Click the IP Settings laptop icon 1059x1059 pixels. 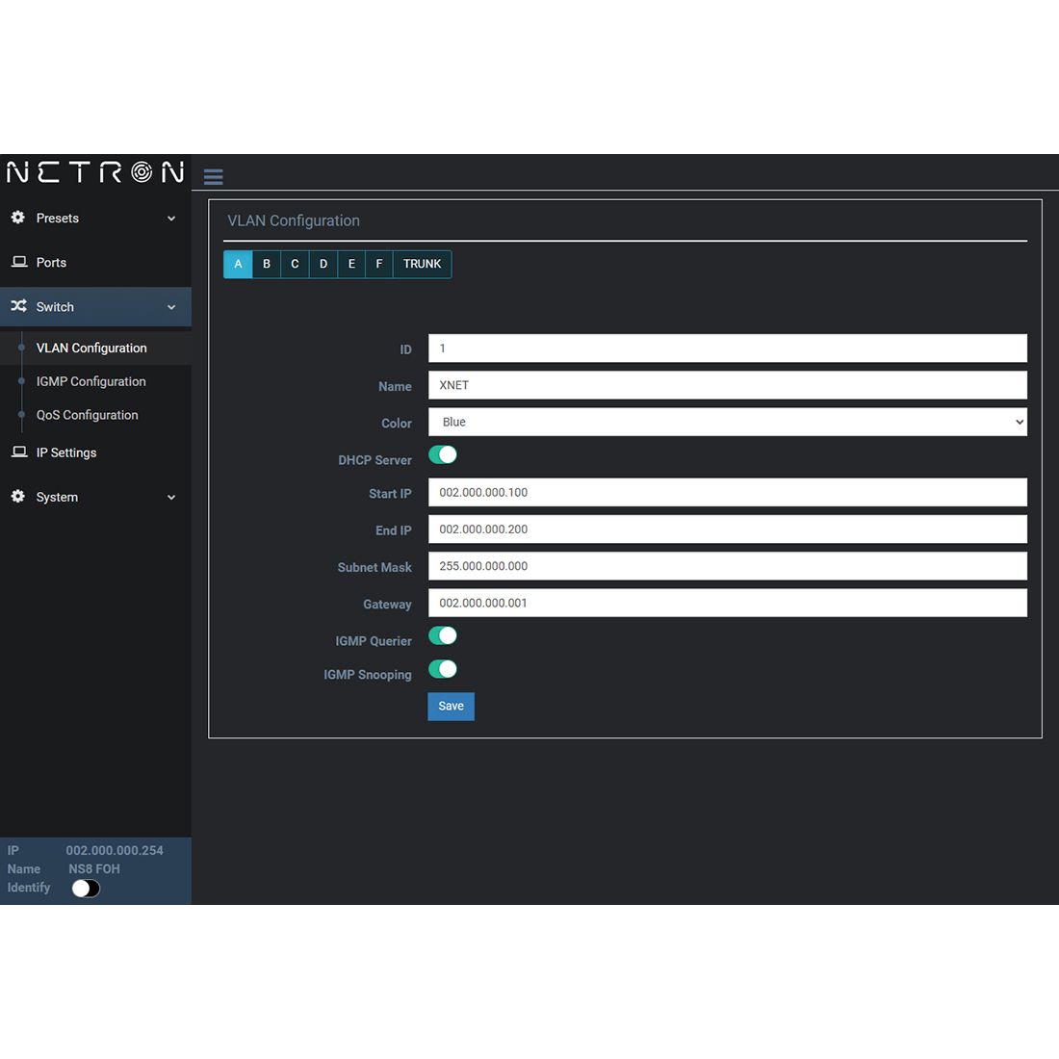coord(19,452)
